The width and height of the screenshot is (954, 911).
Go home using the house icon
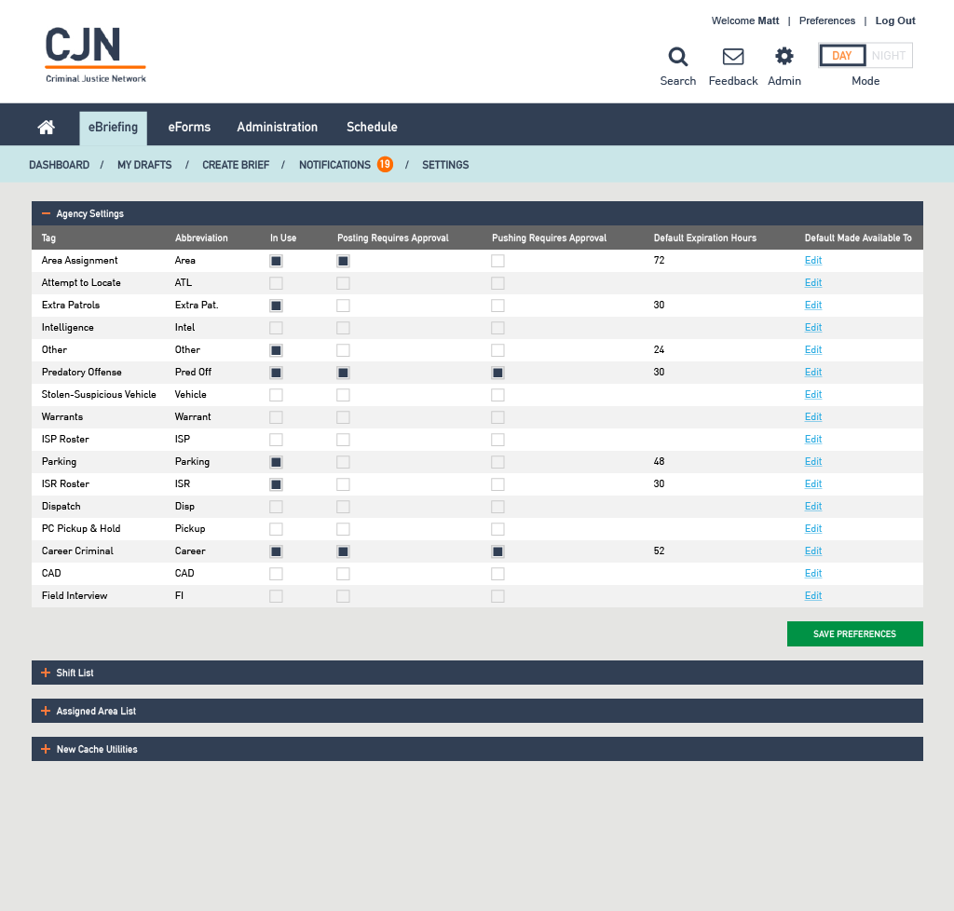pyautogui.click(x=46, y=127)
